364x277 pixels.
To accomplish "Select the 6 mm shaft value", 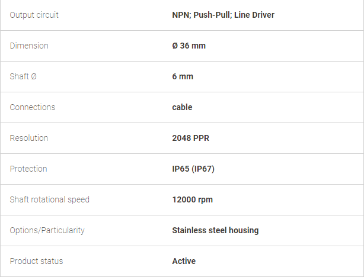I will click(183, 76).
